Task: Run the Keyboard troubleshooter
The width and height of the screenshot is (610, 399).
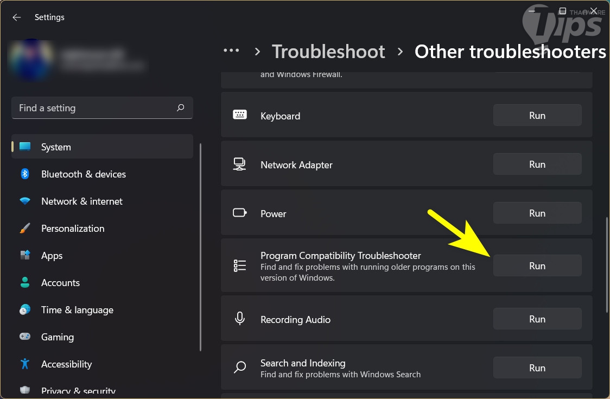Action: click(x=537, y=116)
